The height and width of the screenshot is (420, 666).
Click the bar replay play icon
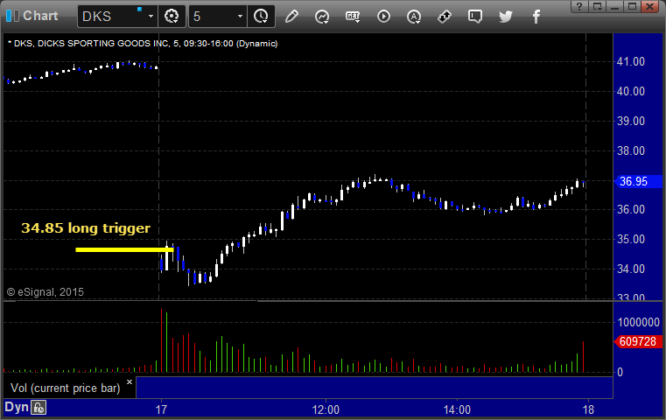point(383,17)
